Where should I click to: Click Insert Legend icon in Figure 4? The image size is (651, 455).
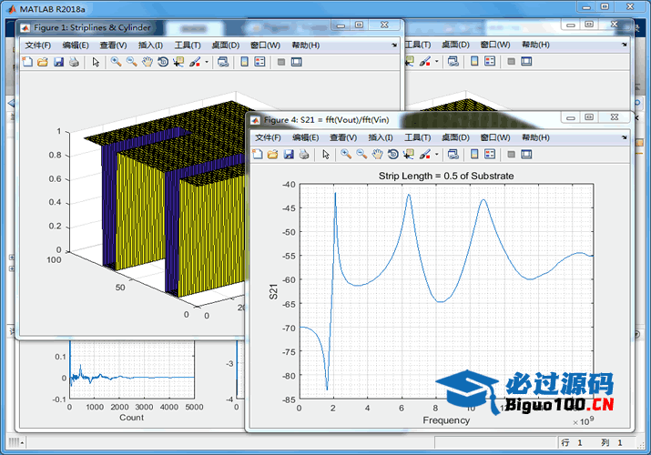pos(490,155)
